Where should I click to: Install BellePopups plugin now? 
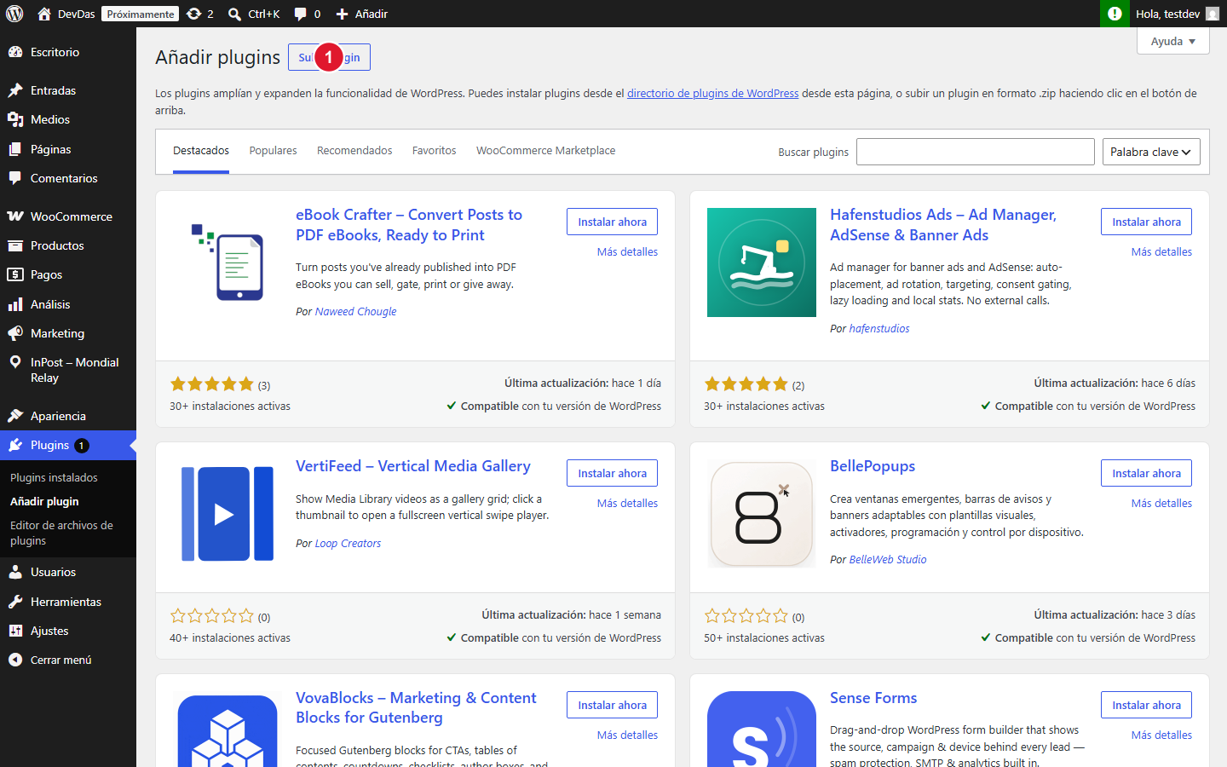point(1146,473)
